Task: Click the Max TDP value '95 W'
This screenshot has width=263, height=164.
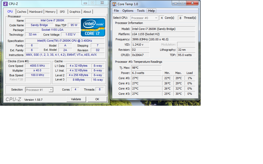Action: click(x=74, y=25)
